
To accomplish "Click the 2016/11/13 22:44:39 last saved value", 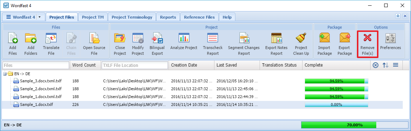I will pyautogui.click(x=237, y=97).
